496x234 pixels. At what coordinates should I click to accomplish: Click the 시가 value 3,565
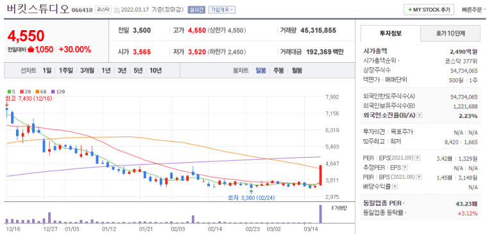tap(142, 52)
